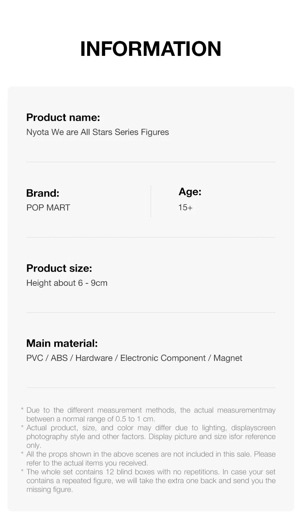
Task: Click the INFORMATION heading
Action: click(x=151, y=49)
